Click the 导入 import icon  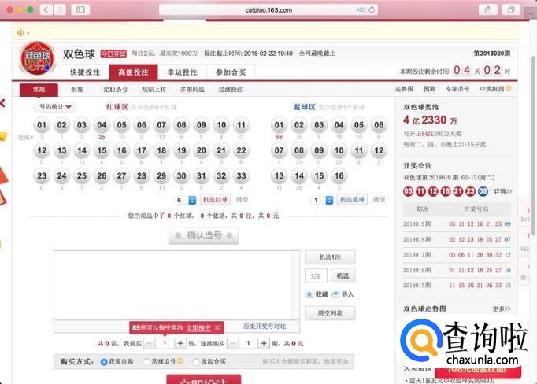(x=335, y=294)
